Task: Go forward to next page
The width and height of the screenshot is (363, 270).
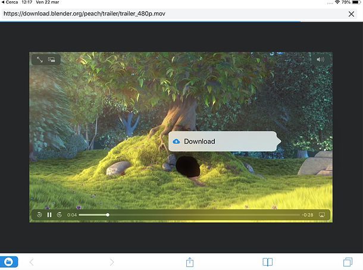Action: coord(112,262)
